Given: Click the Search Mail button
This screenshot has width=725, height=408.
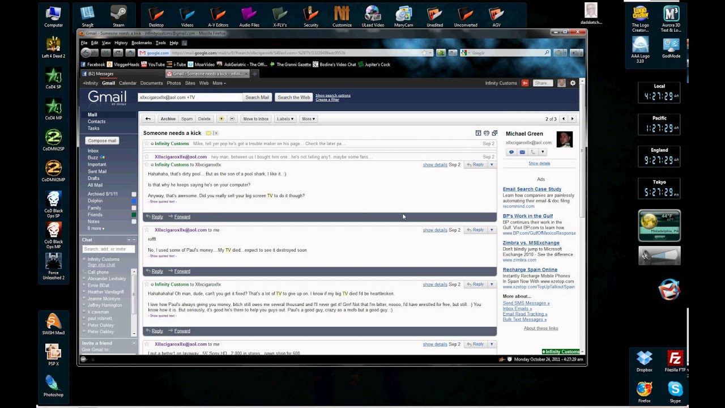Looking at the screenshot, I should tap(257, 97).
